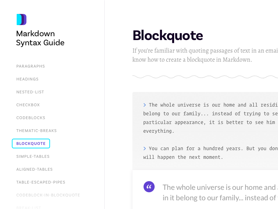Open Codeblock-in-Blockquote section
This screenshot has height=209, width=278.
48,195
